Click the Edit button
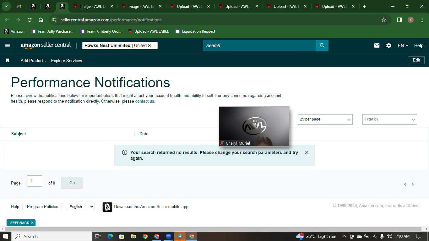Viewport: 429px width, 241px height. [x=416, y=60]
